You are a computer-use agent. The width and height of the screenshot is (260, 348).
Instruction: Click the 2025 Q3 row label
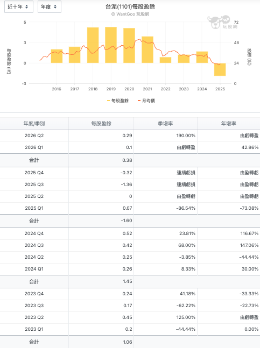click(x=34, y=184)
